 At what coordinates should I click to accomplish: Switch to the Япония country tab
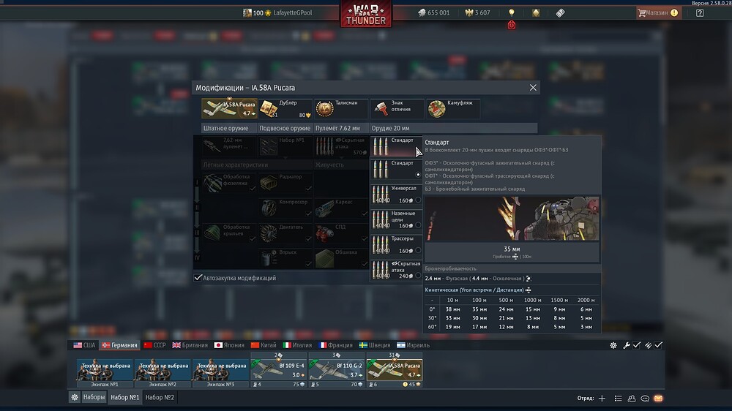228,345
